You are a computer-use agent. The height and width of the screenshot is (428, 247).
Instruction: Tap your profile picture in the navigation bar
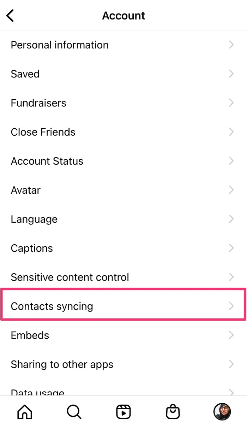point(222,411)
